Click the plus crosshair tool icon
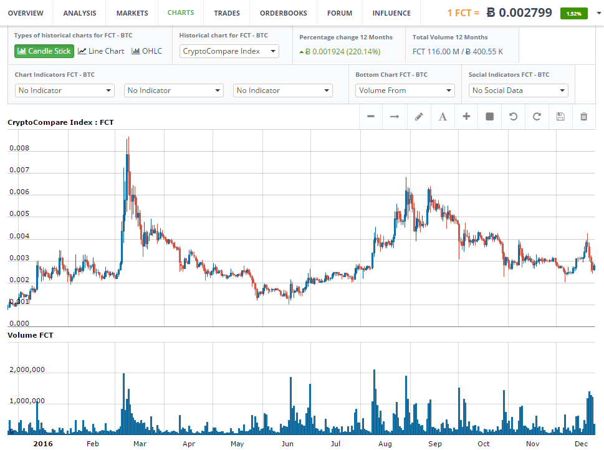Screen dimensions: 604x450 point(466,117)
